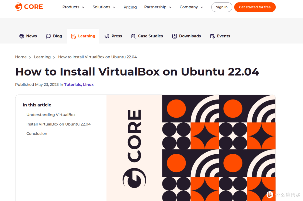Click the megaphone icon beside Press
The height and width of the screenshot is (201, 303).
pyautogui.click(x=107, y=36)
